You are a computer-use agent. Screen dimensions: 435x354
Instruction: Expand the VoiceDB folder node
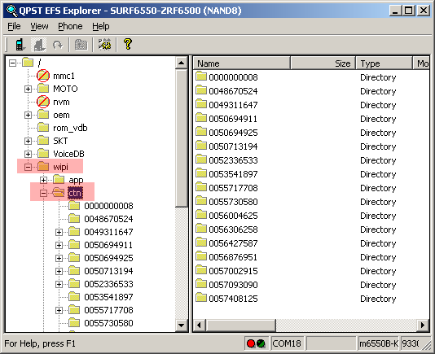28,154
